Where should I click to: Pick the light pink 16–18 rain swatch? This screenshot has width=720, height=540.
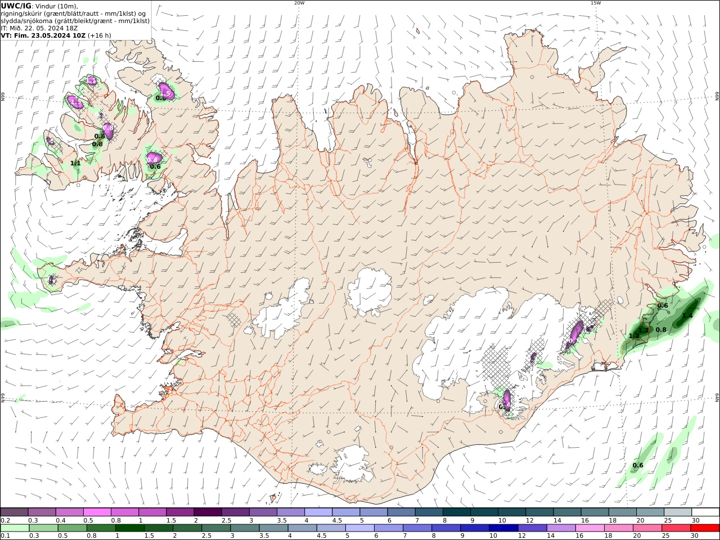tap(589, 528)
